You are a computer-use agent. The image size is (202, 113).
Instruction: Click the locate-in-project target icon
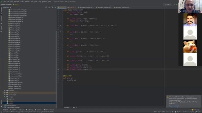coord(46,8)
